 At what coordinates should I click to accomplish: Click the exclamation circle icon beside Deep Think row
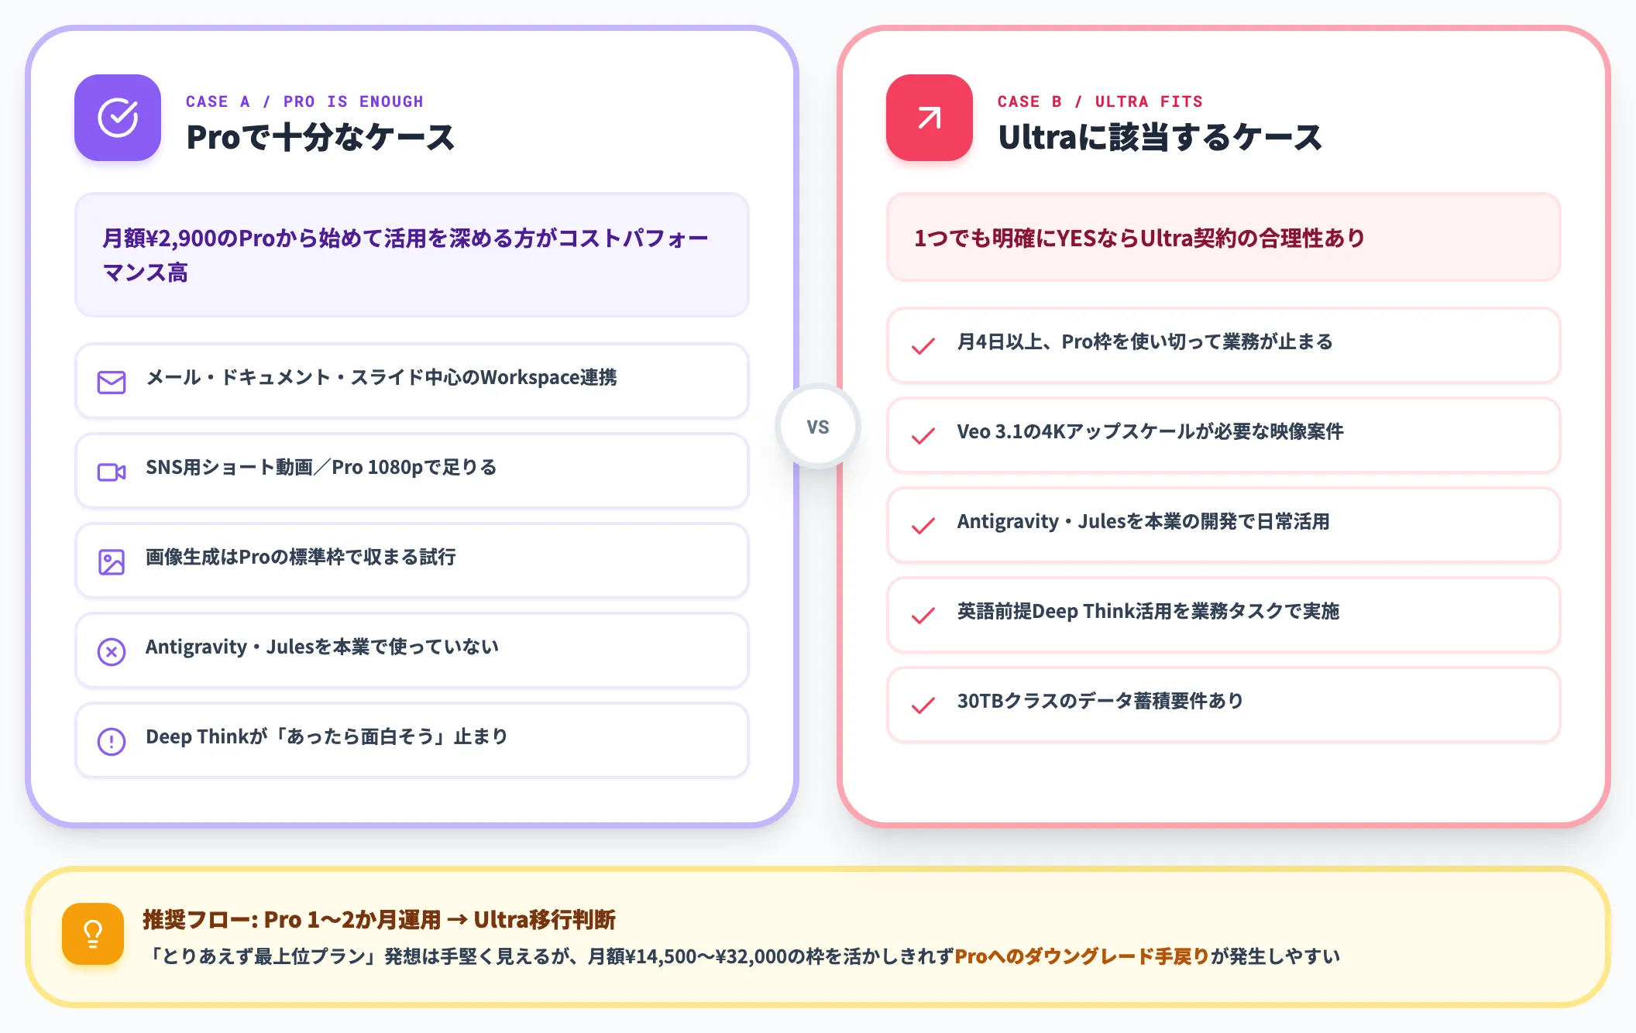(x=112, y=741)
